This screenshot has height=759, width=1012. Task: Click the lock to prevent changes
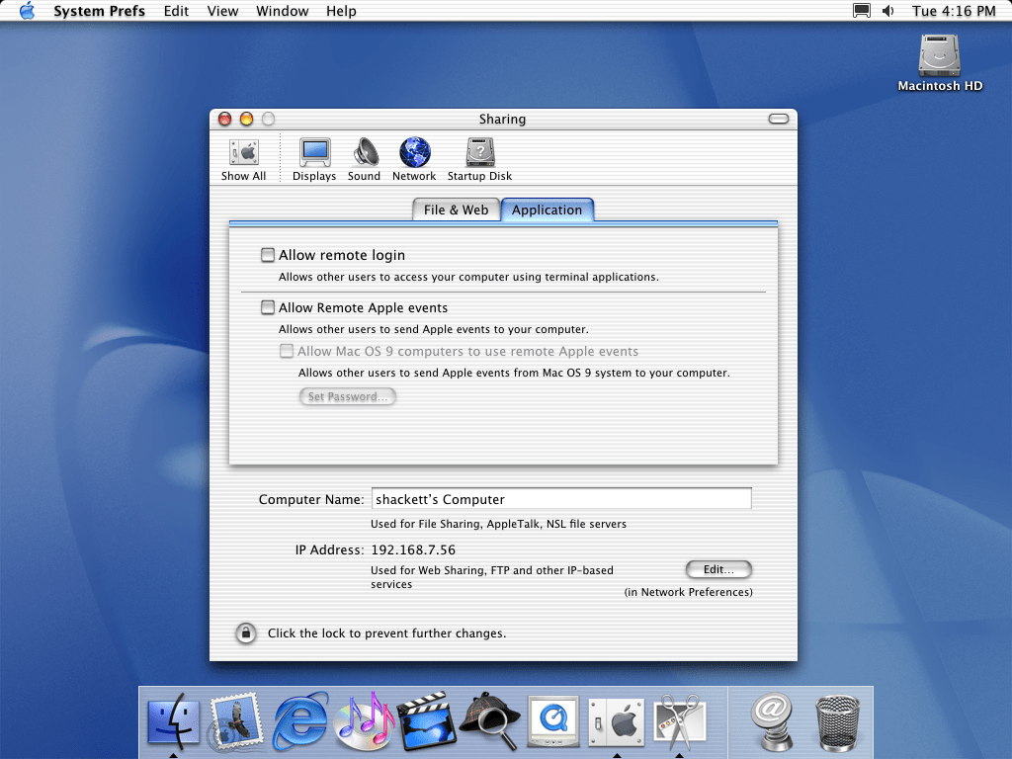(245, 633)
